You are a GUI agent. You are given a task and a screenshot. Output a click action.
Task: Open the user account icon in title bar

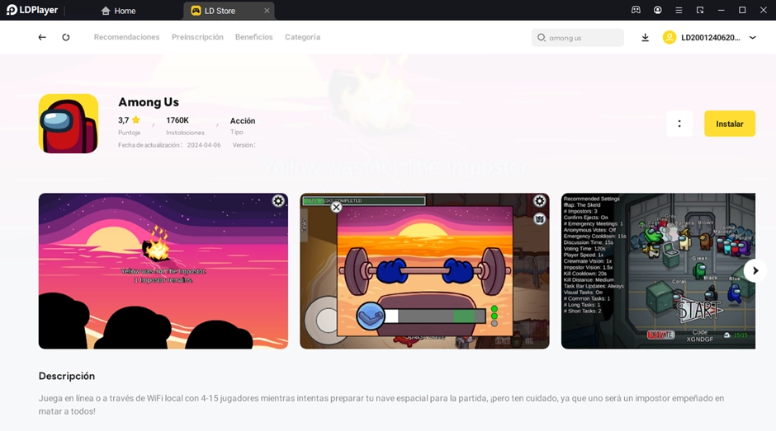[657, 10]
